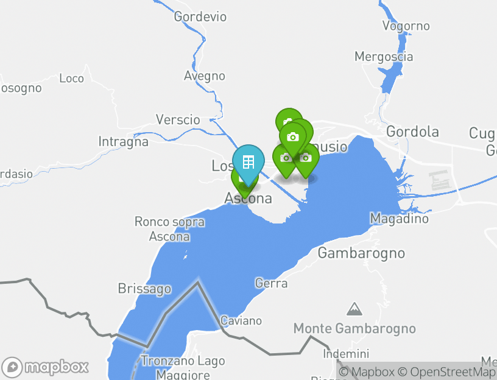Click the Vogorno place label
This screenshot has height=380, width=497.
click(406, 26)
